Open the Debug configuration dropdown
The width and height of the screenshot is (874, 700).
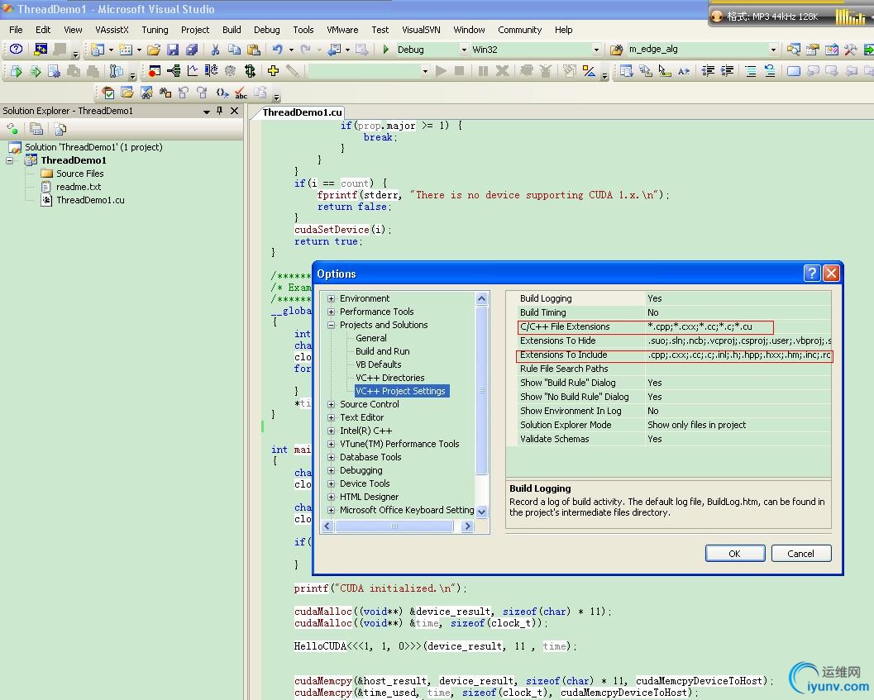click(464, 50)
